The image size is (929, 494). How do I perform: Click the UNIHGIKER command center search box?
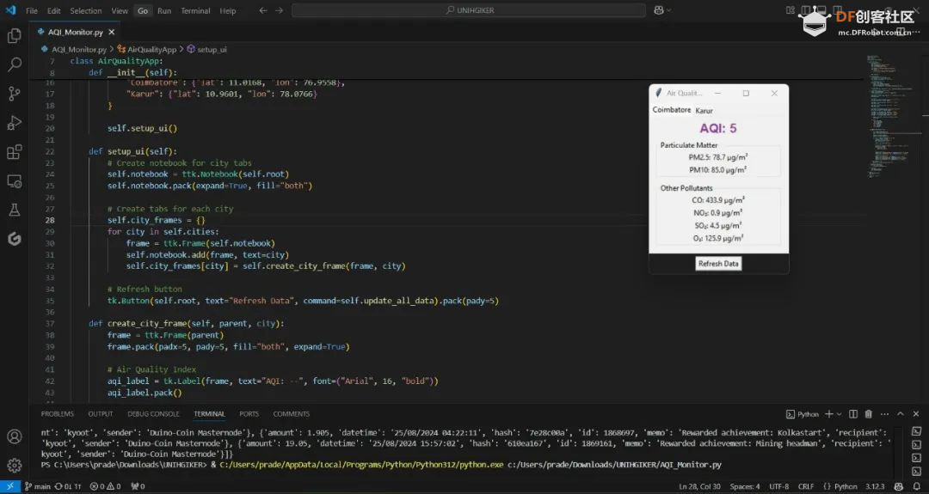469,10
